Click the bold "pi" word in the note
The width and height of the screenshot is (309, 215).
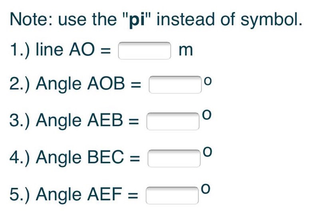(x=138, y=20)
